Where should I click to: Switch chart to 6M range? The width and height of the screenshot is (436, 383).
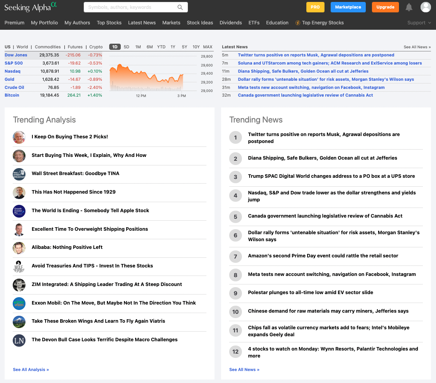[150, 47]
